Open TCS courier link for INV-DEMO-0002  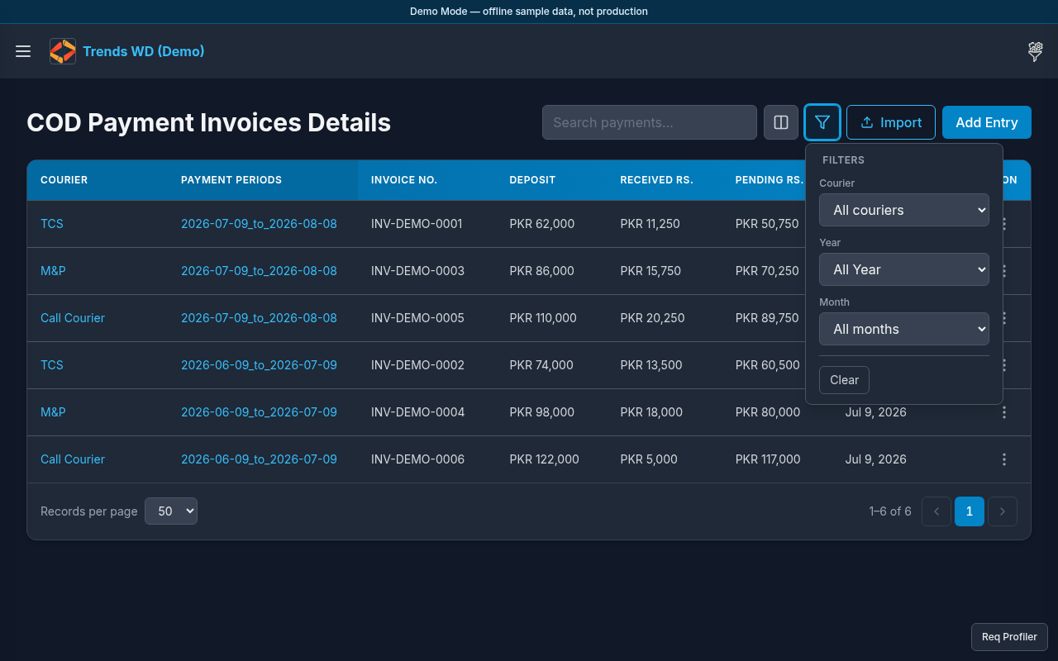(x=52, y=365)
